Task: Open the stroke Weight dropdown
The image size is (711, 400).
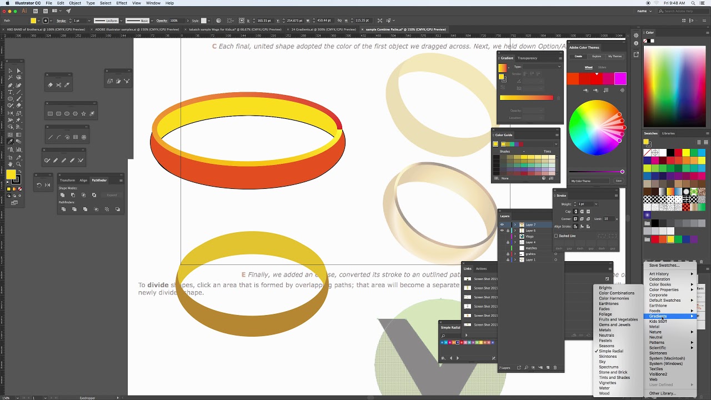Action: pos(595,204)
